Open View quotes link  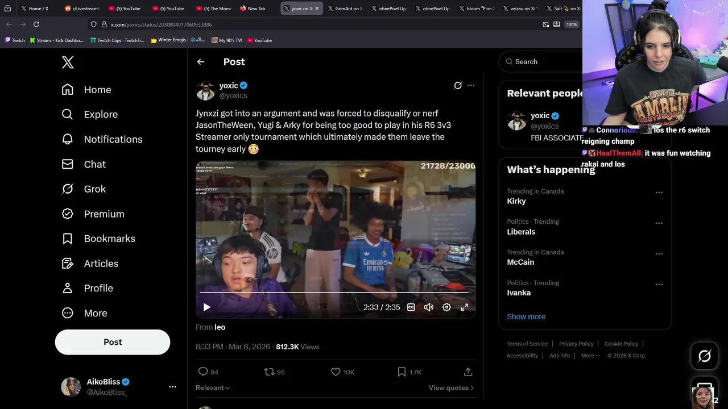click(451, 388)
